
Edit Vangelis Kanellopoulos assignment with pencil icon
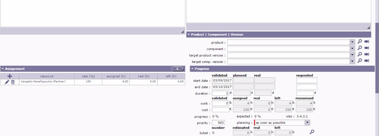7,82
